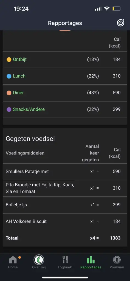Image resolution: width=130 pixels, height=281 pixels.
Task: Select the Rapportages bar chart icon
Action: click(91, 260)
